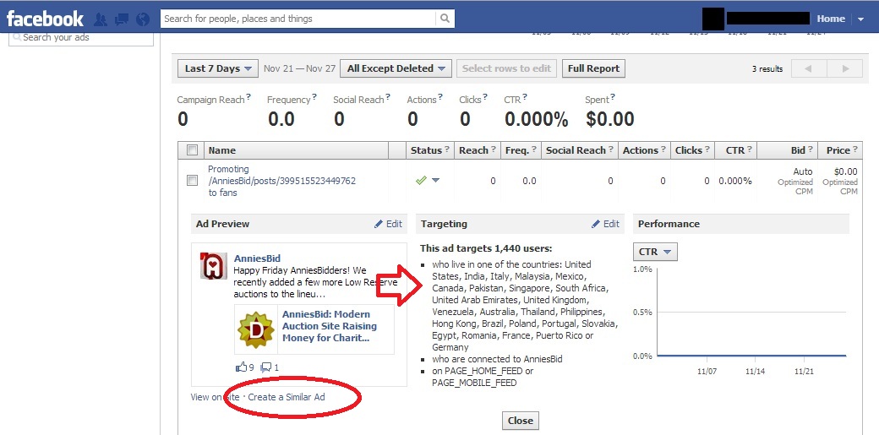
Task: Open the friend requests icon
Action: pyautogui.click(x=101, y=19)
